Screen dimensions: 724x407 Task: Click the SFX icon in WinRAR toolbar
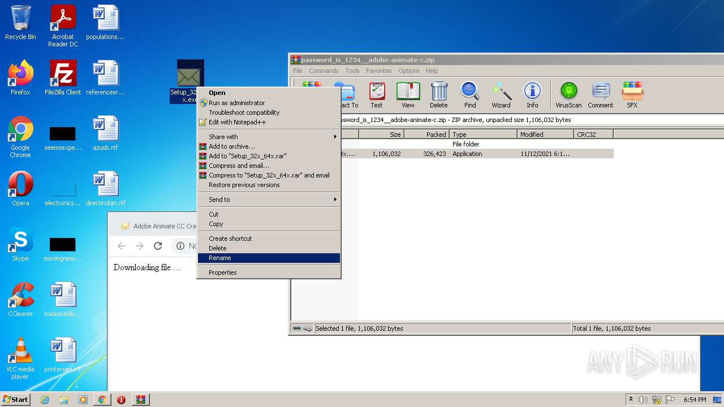tap(632, 95)
